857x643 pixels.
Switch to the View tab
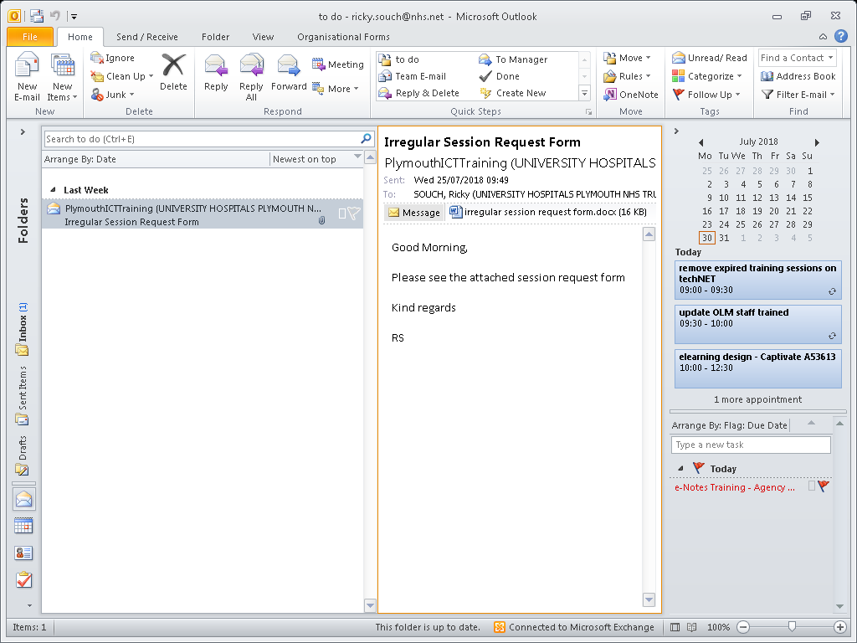pos(263,37)
